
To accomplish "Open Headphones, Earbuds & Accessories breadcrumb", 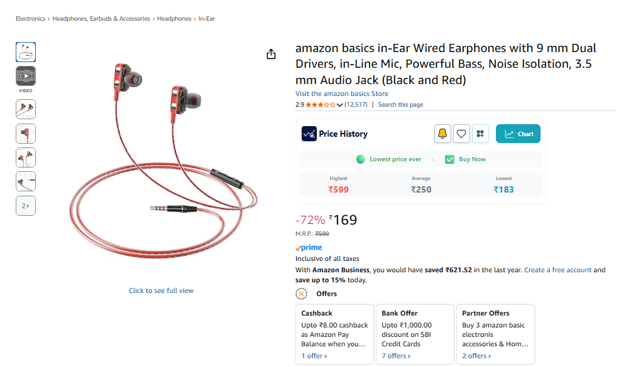I will pyautogui.click(x=101, y=19).
